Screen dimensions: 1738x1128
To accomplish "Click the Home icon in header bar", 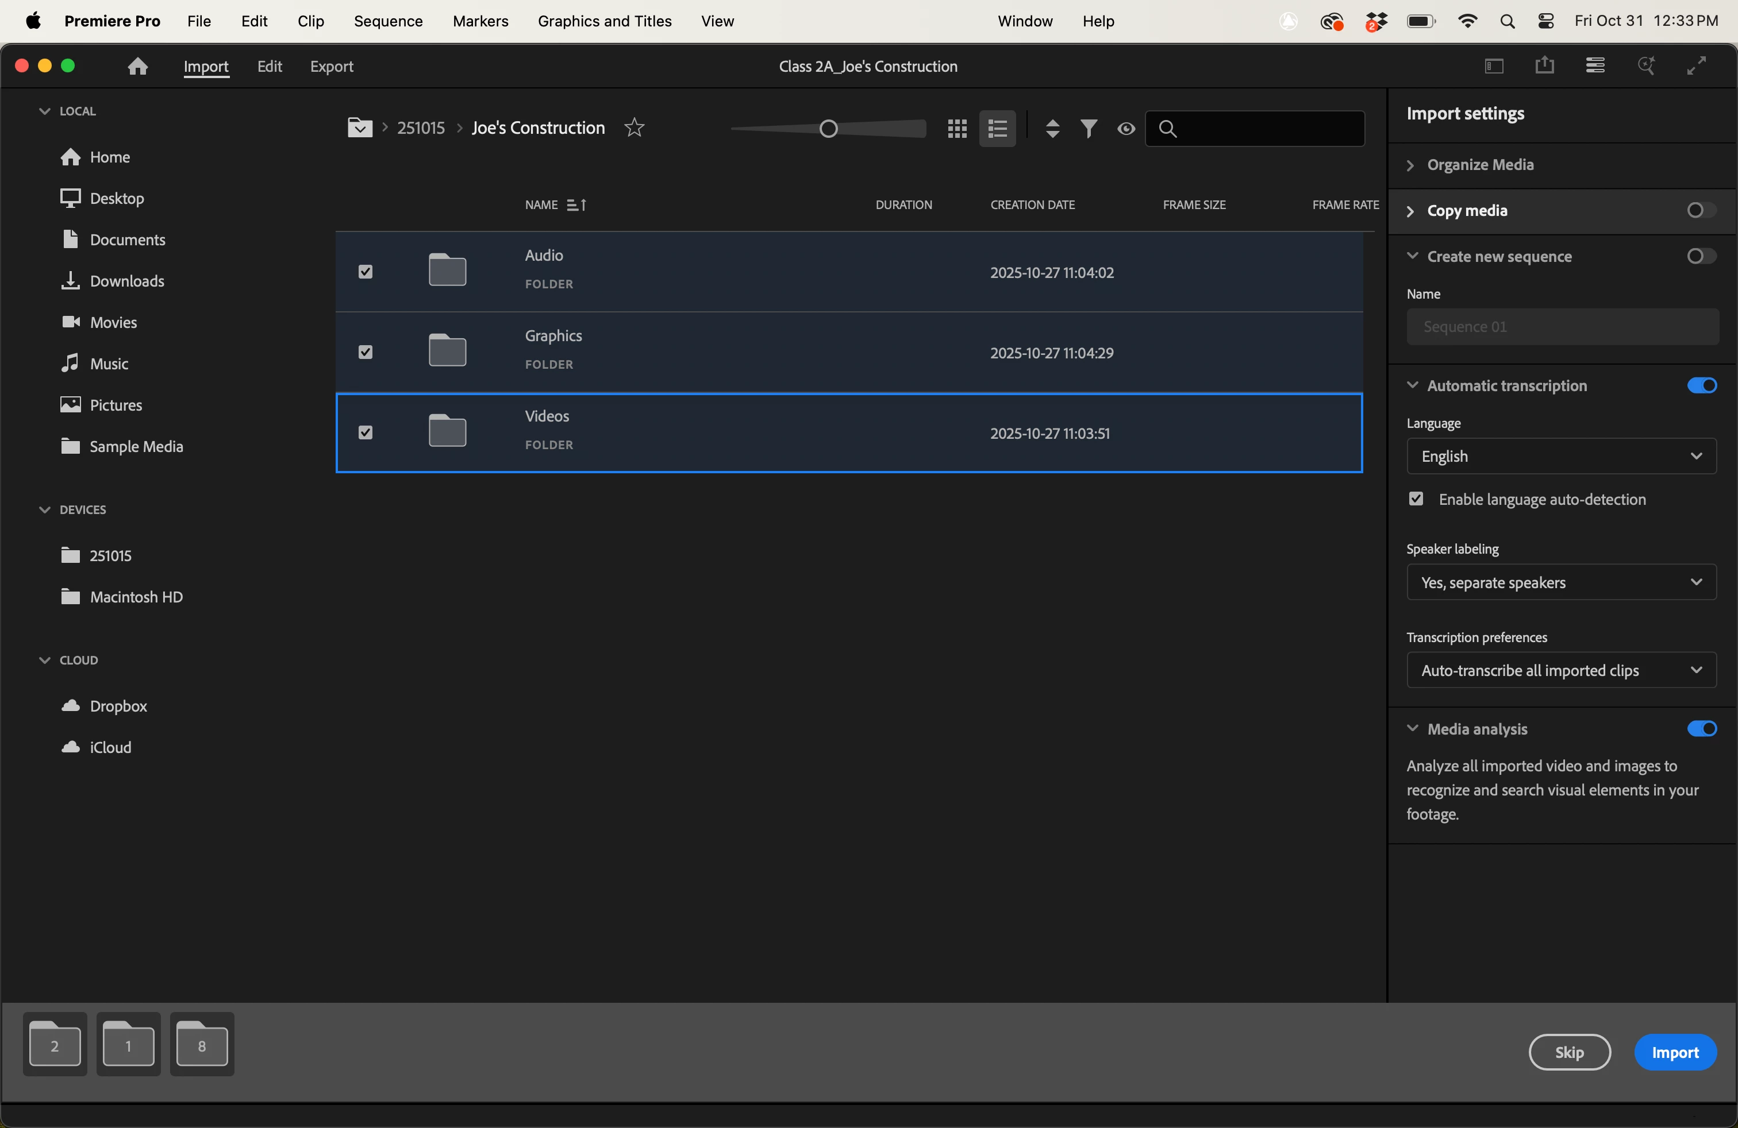I will (137, 67).
